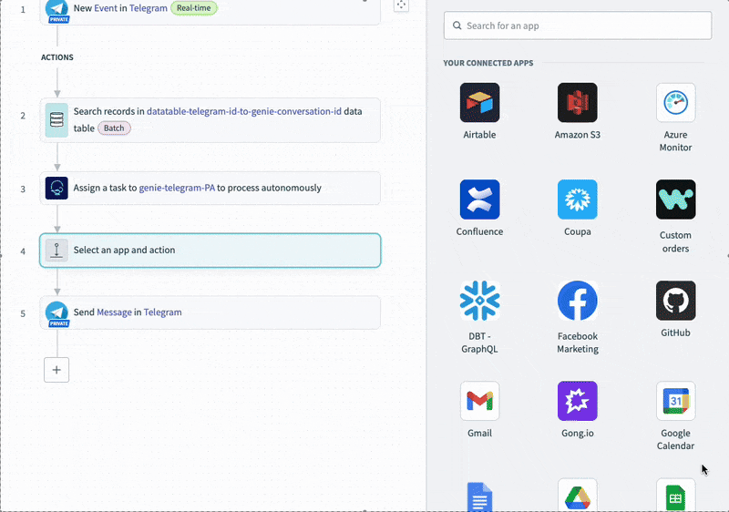Choose the Facebook Marketing app icon
The width and height of the screenshot is (729, 512).
[x=578, y=300]
